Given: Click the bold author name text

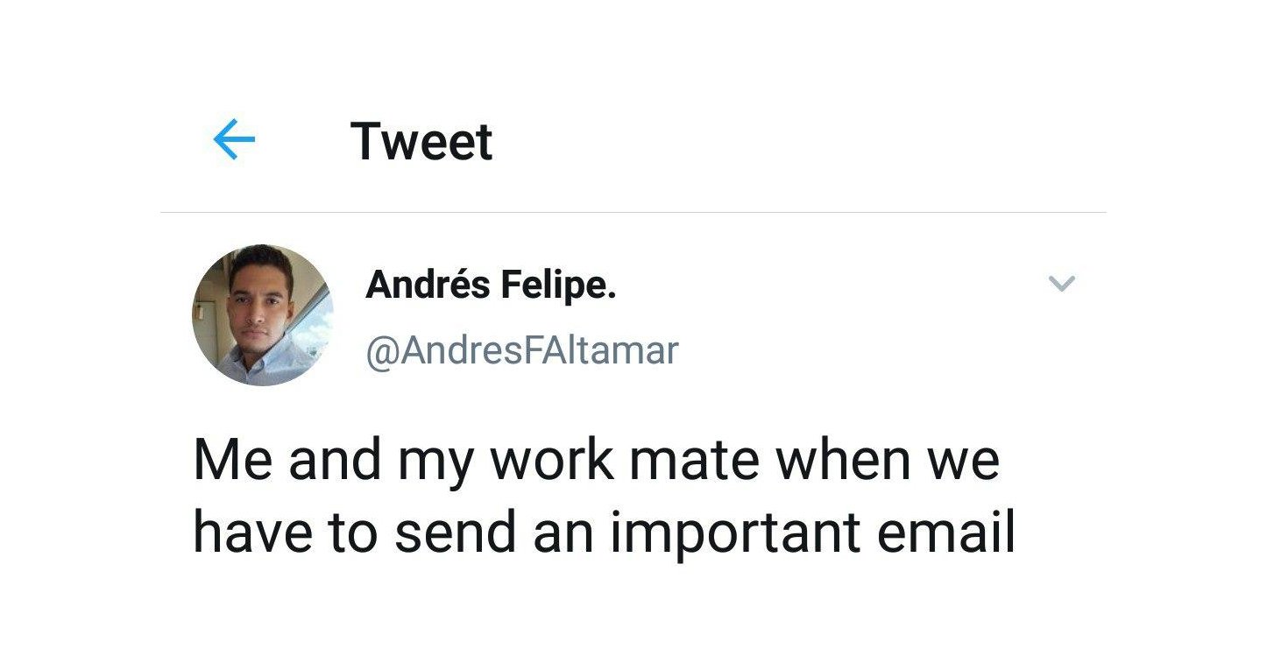Looking at the screenshot, I should 491,285.
